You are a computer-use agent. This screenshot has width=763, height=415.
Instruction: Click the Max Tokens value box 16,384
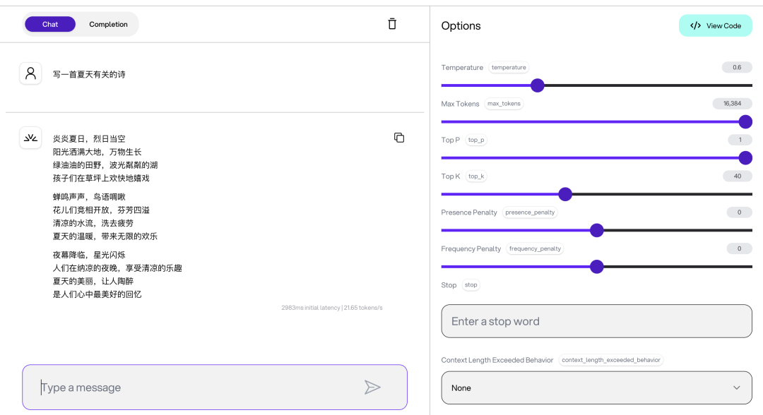pyautogui.click(x=732, y=104)
